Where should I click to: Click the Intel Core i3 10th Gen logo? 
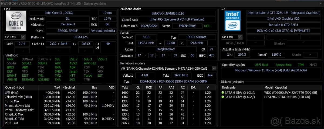click(16, 21)
